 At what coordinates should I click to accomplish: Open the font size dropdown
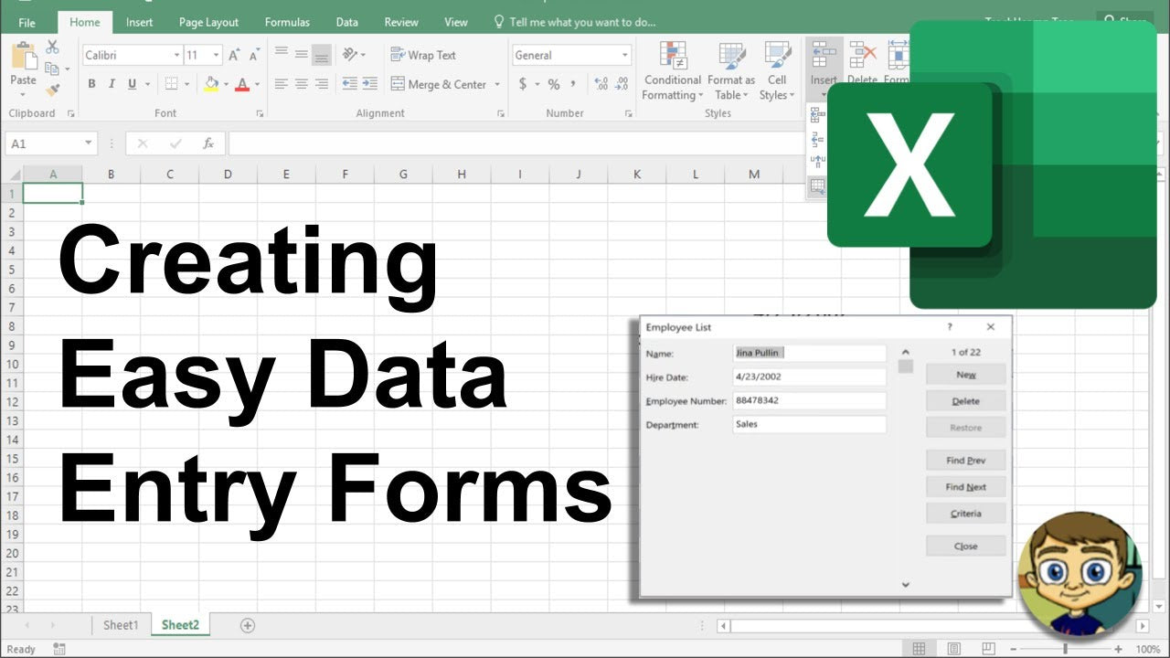point(217,55)
